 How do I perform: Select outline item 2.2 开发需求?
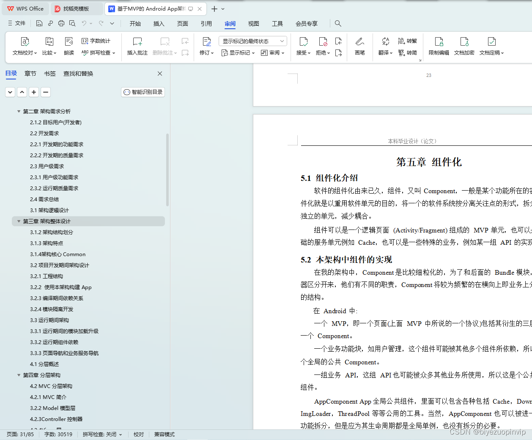[44, 134]
